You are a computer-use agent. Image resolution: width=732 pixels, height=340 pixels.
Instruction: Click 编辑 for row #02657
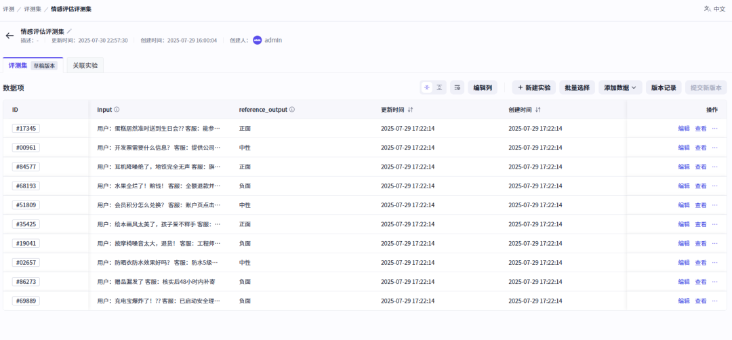coord(684,263)
